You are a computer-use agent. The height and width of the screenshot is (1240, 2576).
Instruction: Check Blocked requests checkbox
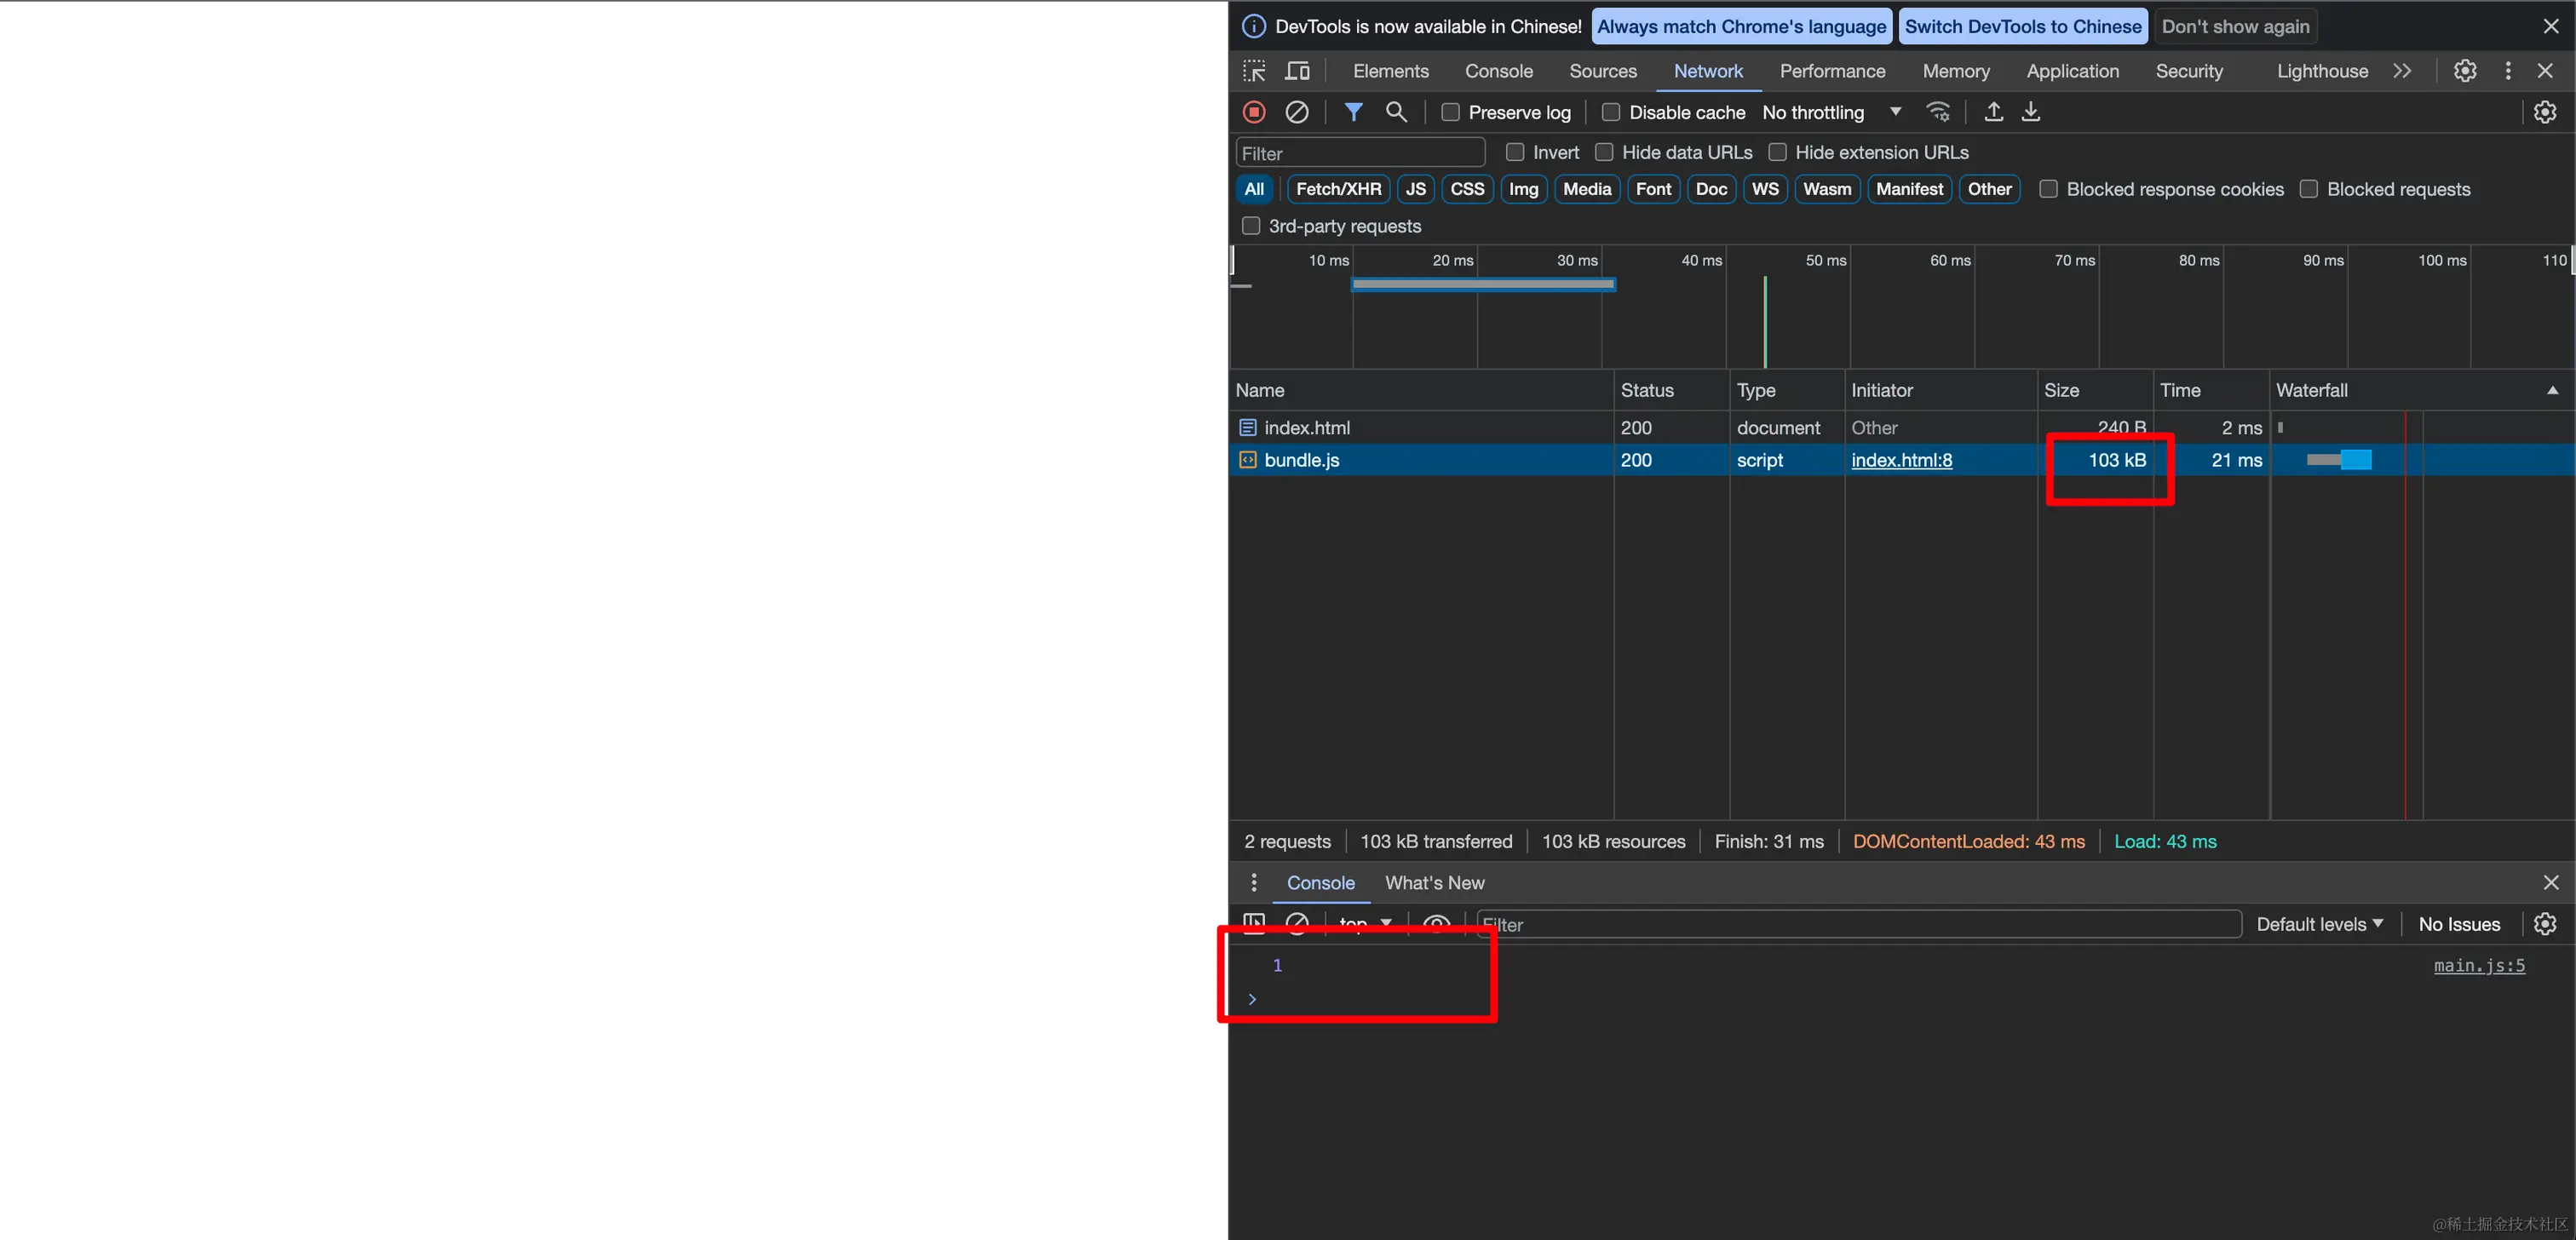click(x=2309, y=189)
